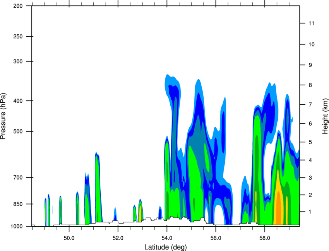Click the 1 km height label
Image resolution: width=329 pixels, height=251 pixels.
click(310, 212)
